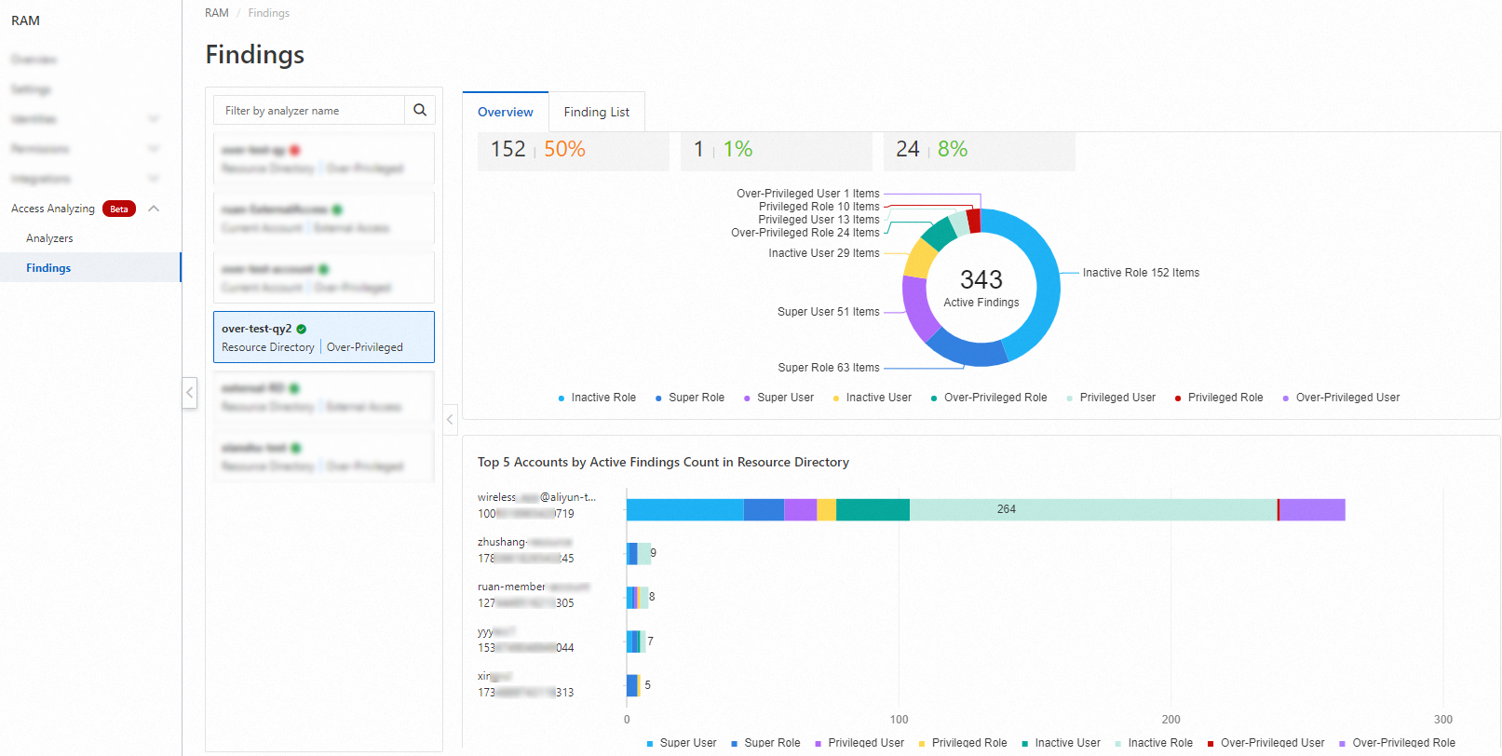
Task: Click the bar labeled 5 for xin account
Action: coord(633,685)
